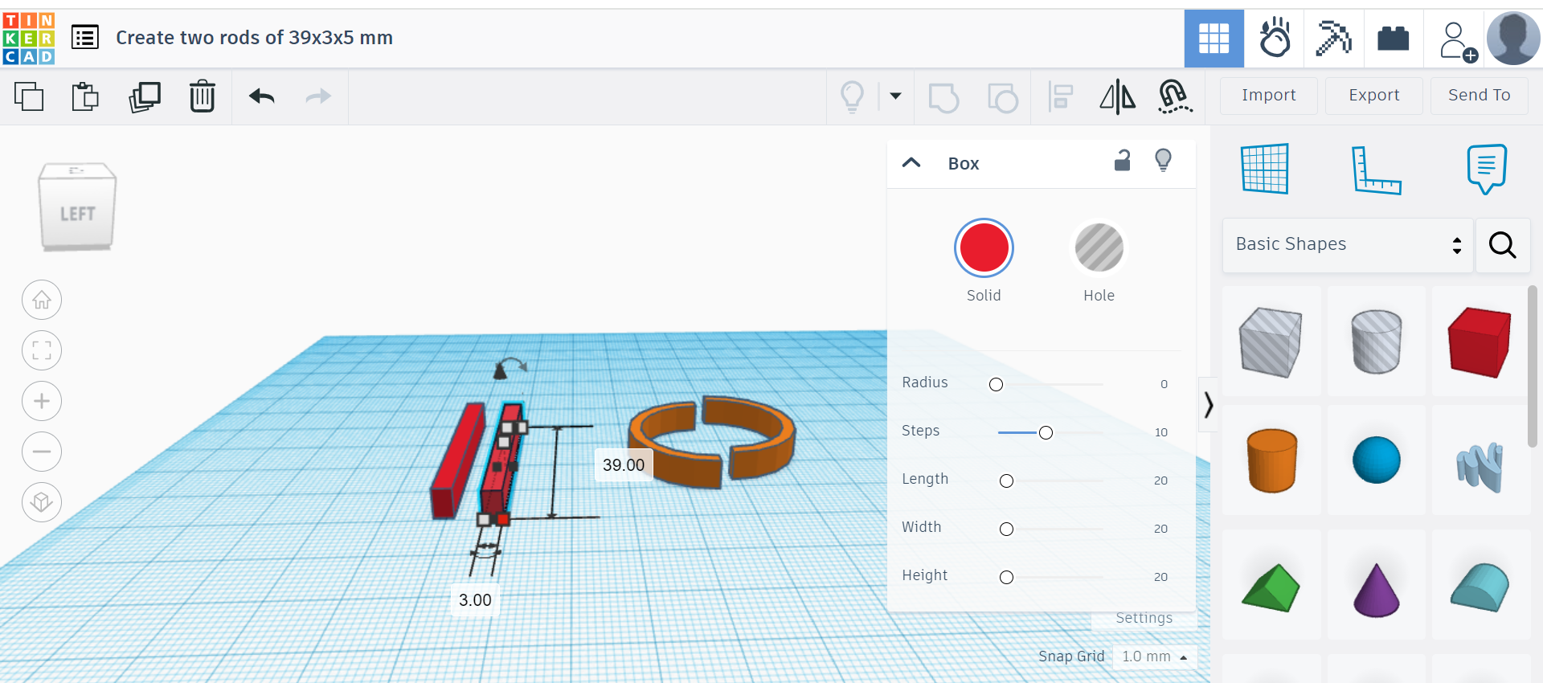The width and height of the screenshot is (1543, 683).
Task: Click the Mirror tool icon
Action: [1118, 97]
